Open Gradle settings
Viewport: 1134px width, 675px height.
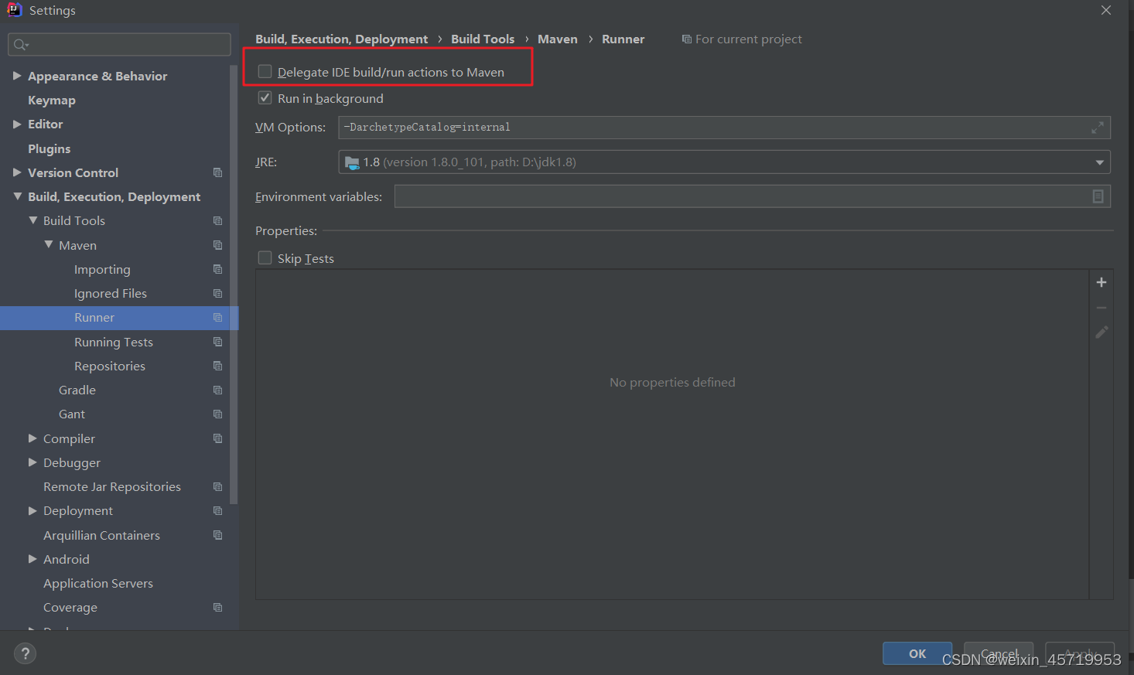pos(77,390)
